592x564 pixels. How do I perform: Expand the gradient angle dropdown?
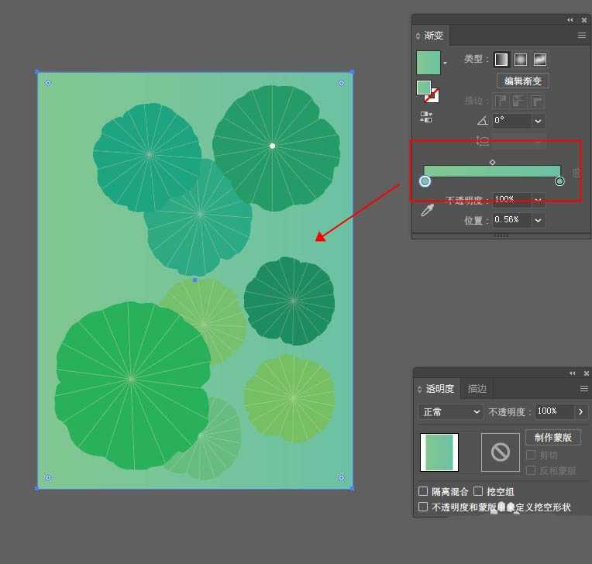coord(539,121)
